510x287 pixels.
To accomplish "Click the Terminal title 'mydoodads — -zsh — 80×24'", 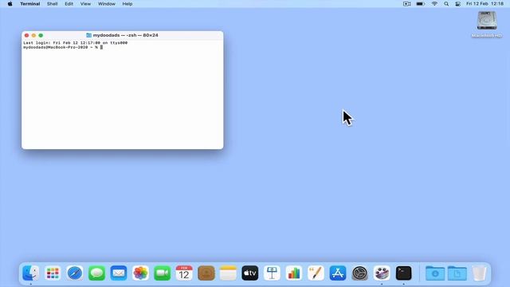I will 126,35.
